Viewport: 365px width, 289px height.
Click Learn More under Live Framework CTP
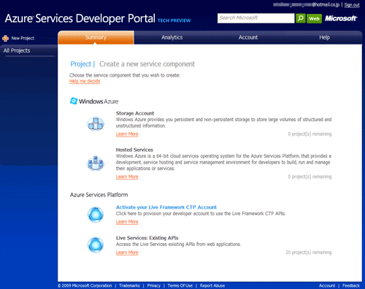point(127,222)
